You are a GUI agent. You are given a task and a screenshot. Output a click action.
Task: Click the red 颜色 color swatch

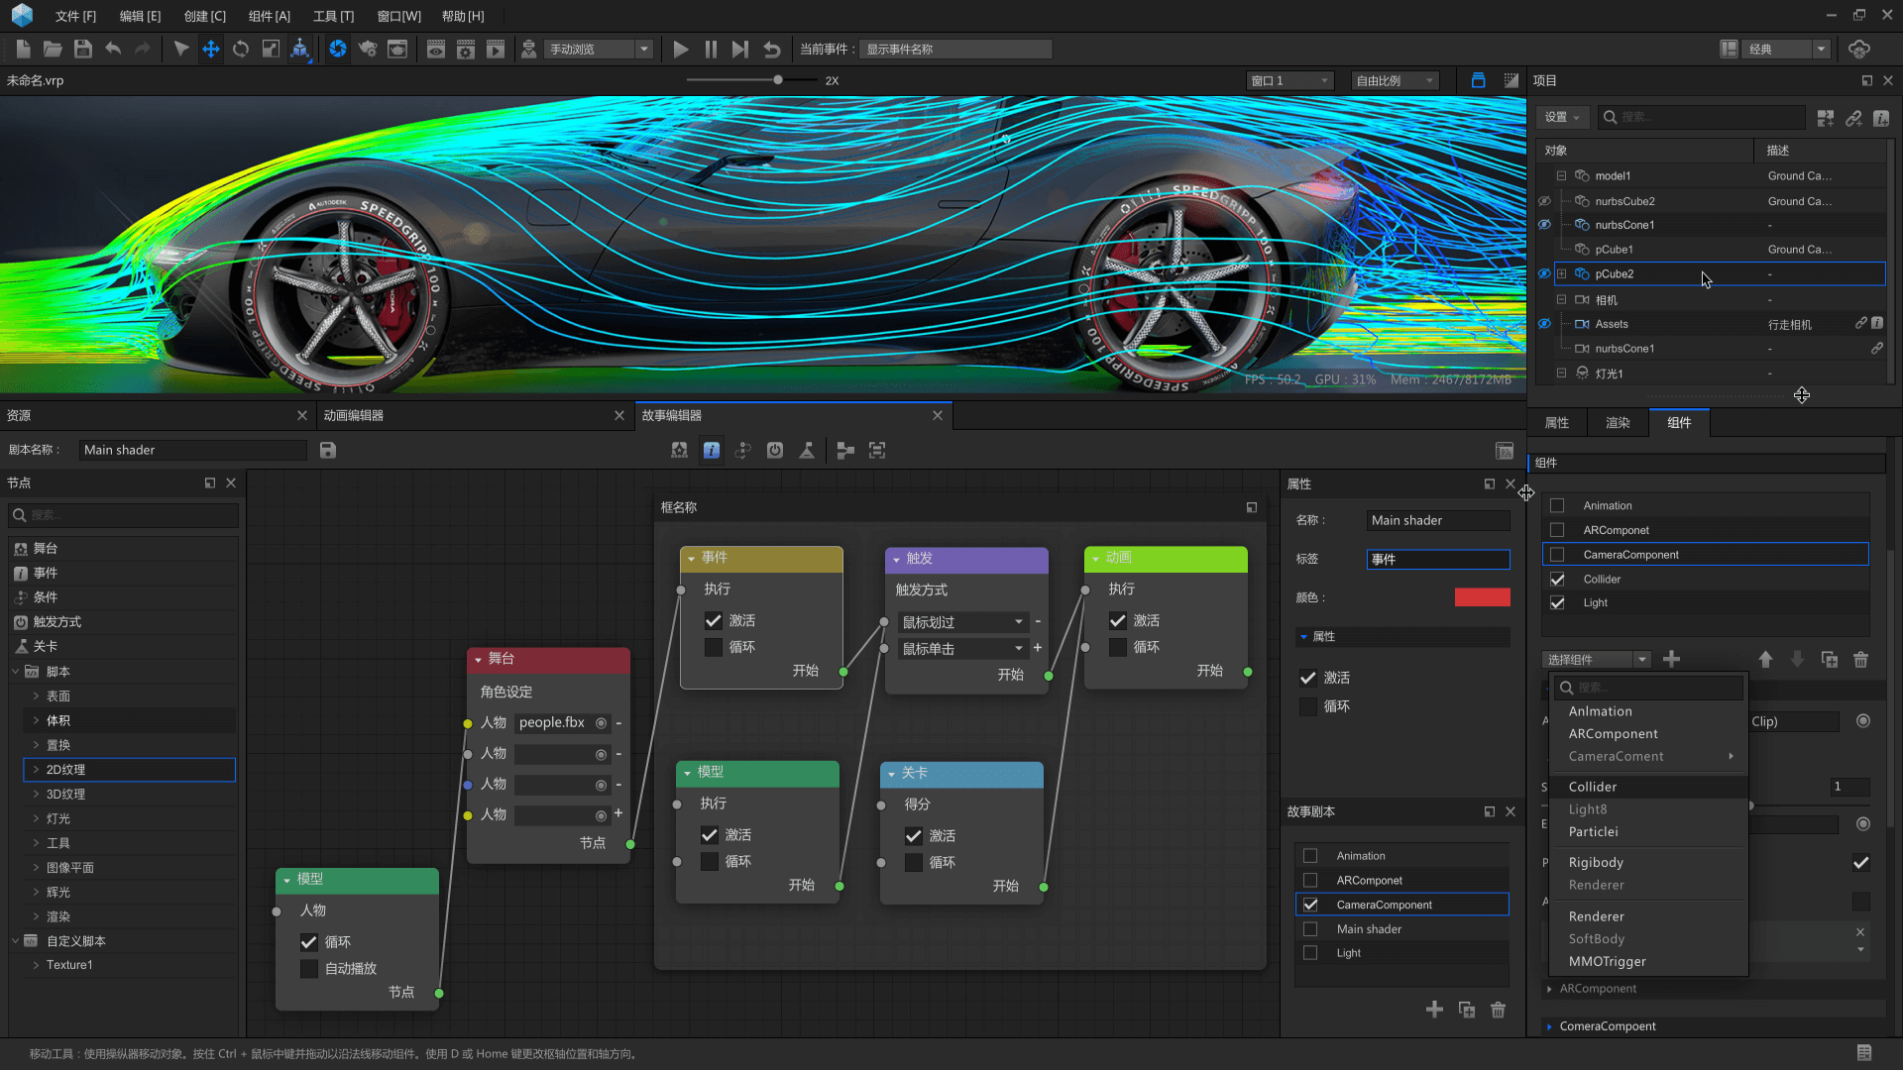[1482, 597]
